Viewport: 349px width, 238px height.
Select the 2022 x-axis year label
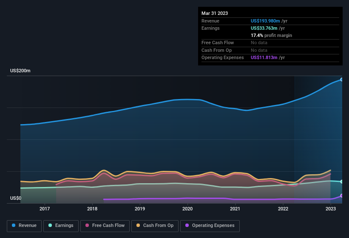tap(283, 209)
